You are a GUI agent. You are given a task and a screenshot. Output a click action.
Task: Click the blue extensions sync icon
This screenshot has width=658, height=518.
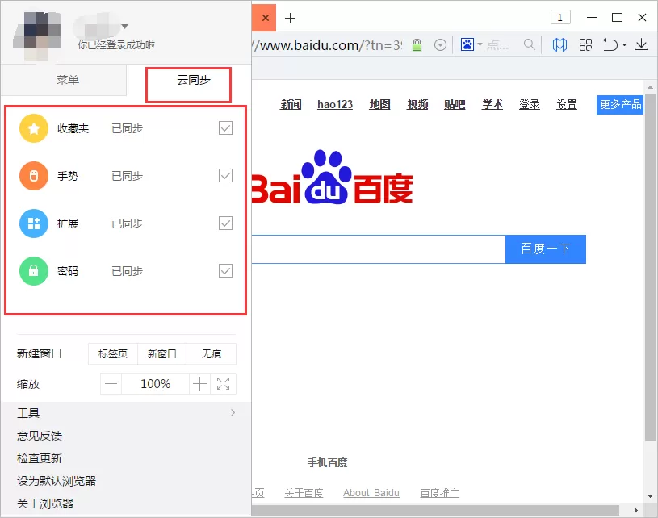click(x=34, y=223)
